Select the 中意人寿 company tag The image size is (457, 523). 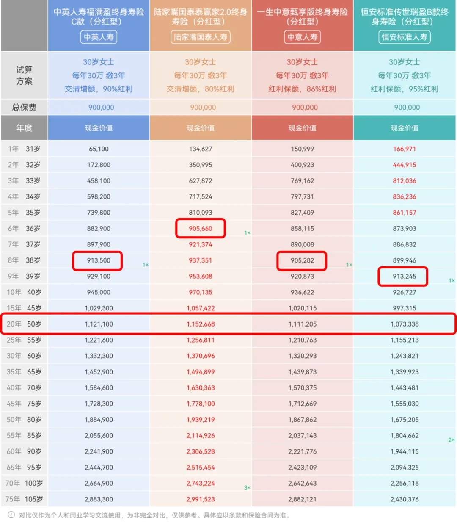pos(302,37)
